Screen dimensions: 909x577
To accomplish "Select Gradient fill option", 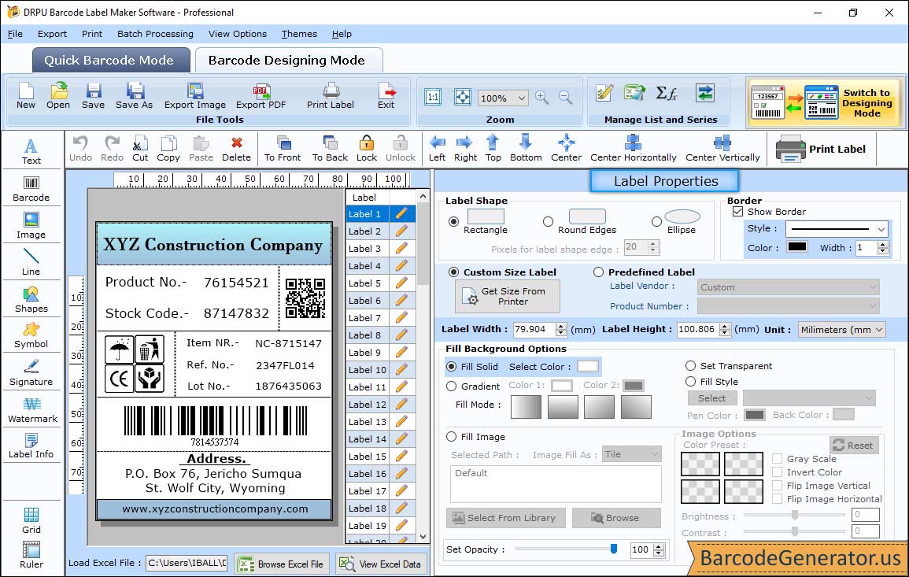I will tap(452, 387).
